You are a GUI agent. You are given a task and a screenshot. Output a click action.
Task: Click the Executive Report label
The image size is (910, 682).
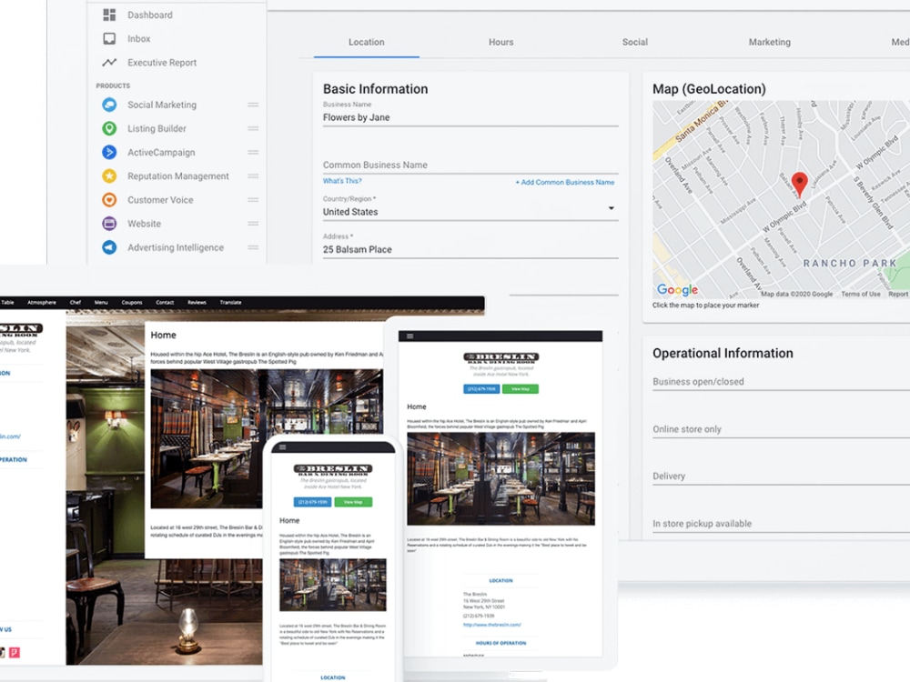point(162,62)
